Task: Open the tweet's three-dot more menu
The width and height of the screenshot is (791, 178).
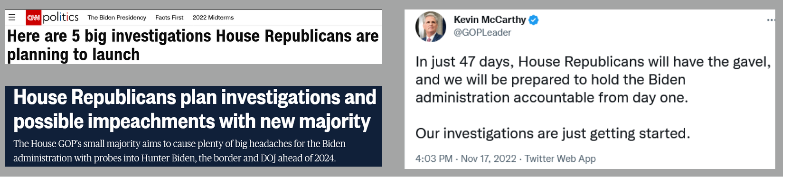Action: coord(771,20)
